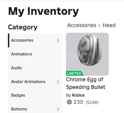Visit the Roblox creator link

coord(78,95)
